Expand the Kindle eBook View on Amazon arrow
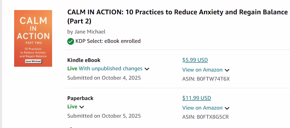Screen dimensions: 290x128 point(227,70)
